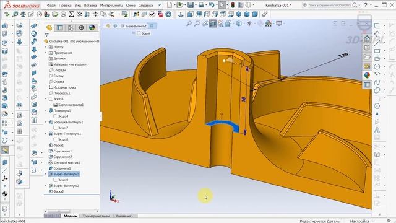Switch to the Трехмерные виды tab
The height and width of the screenshot is (223, 396).
coord(96,216)
